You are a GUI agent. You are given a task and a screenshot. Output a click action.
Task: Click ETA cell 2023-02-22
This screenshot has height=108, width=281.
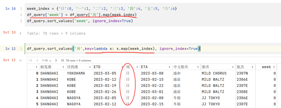coord(152,86)
